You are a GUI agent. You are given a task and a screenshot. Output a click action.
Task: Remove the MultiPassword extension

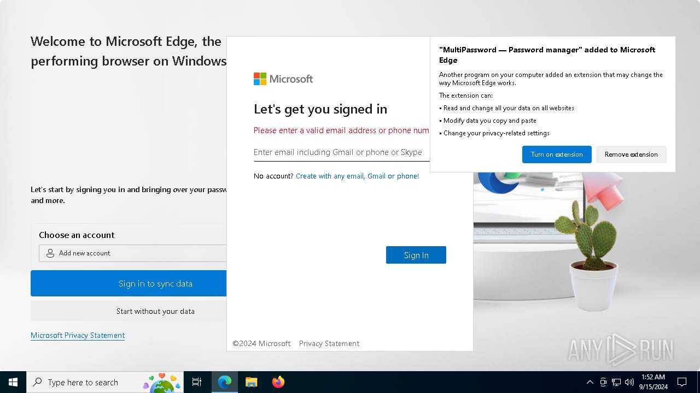[x=631, y=154]
